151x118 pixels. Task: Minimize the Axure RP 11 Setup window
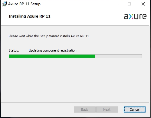pos(116,4)
